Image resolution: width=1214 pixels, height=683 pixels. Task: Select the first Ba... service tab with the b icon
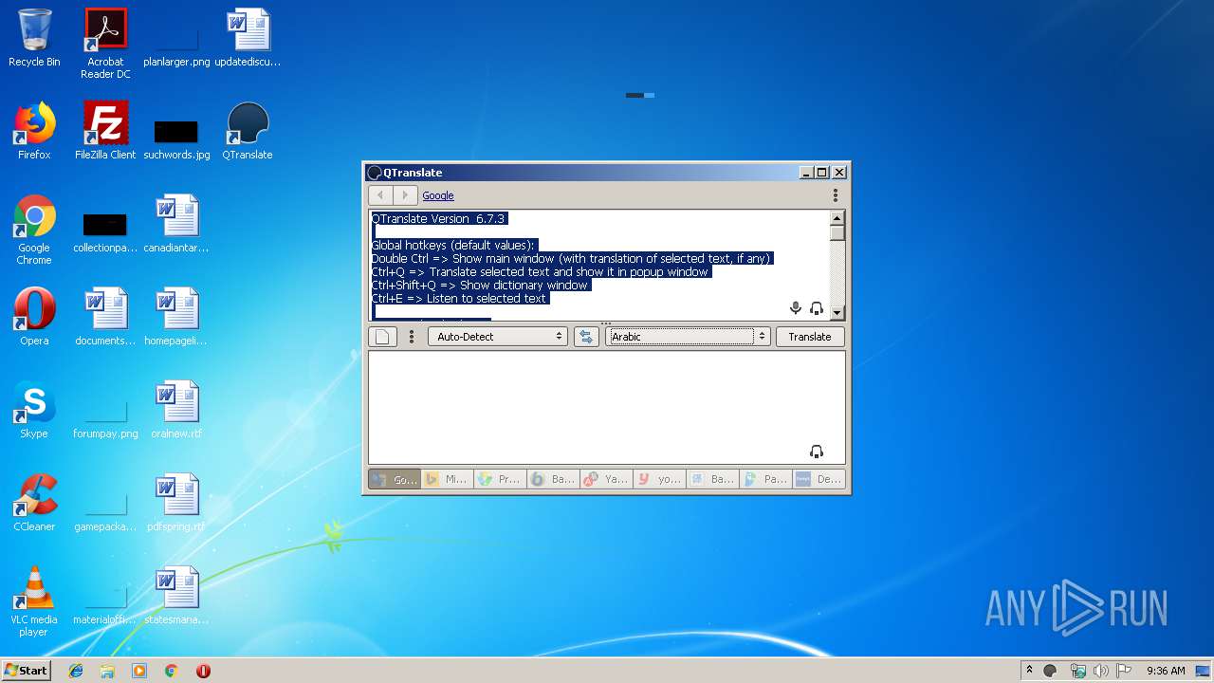(x=554, y=479)
